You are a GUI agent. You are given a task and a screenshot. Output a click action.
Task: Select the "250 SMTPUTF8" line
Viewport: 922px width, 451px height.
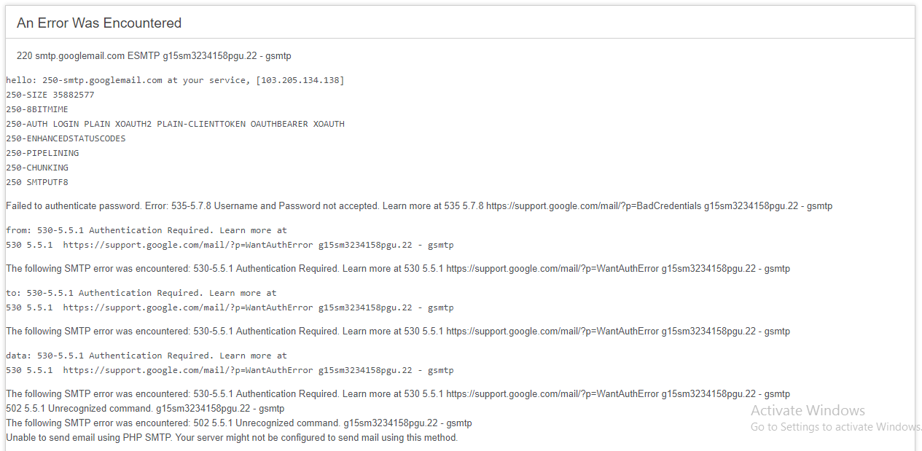point(37,182)
